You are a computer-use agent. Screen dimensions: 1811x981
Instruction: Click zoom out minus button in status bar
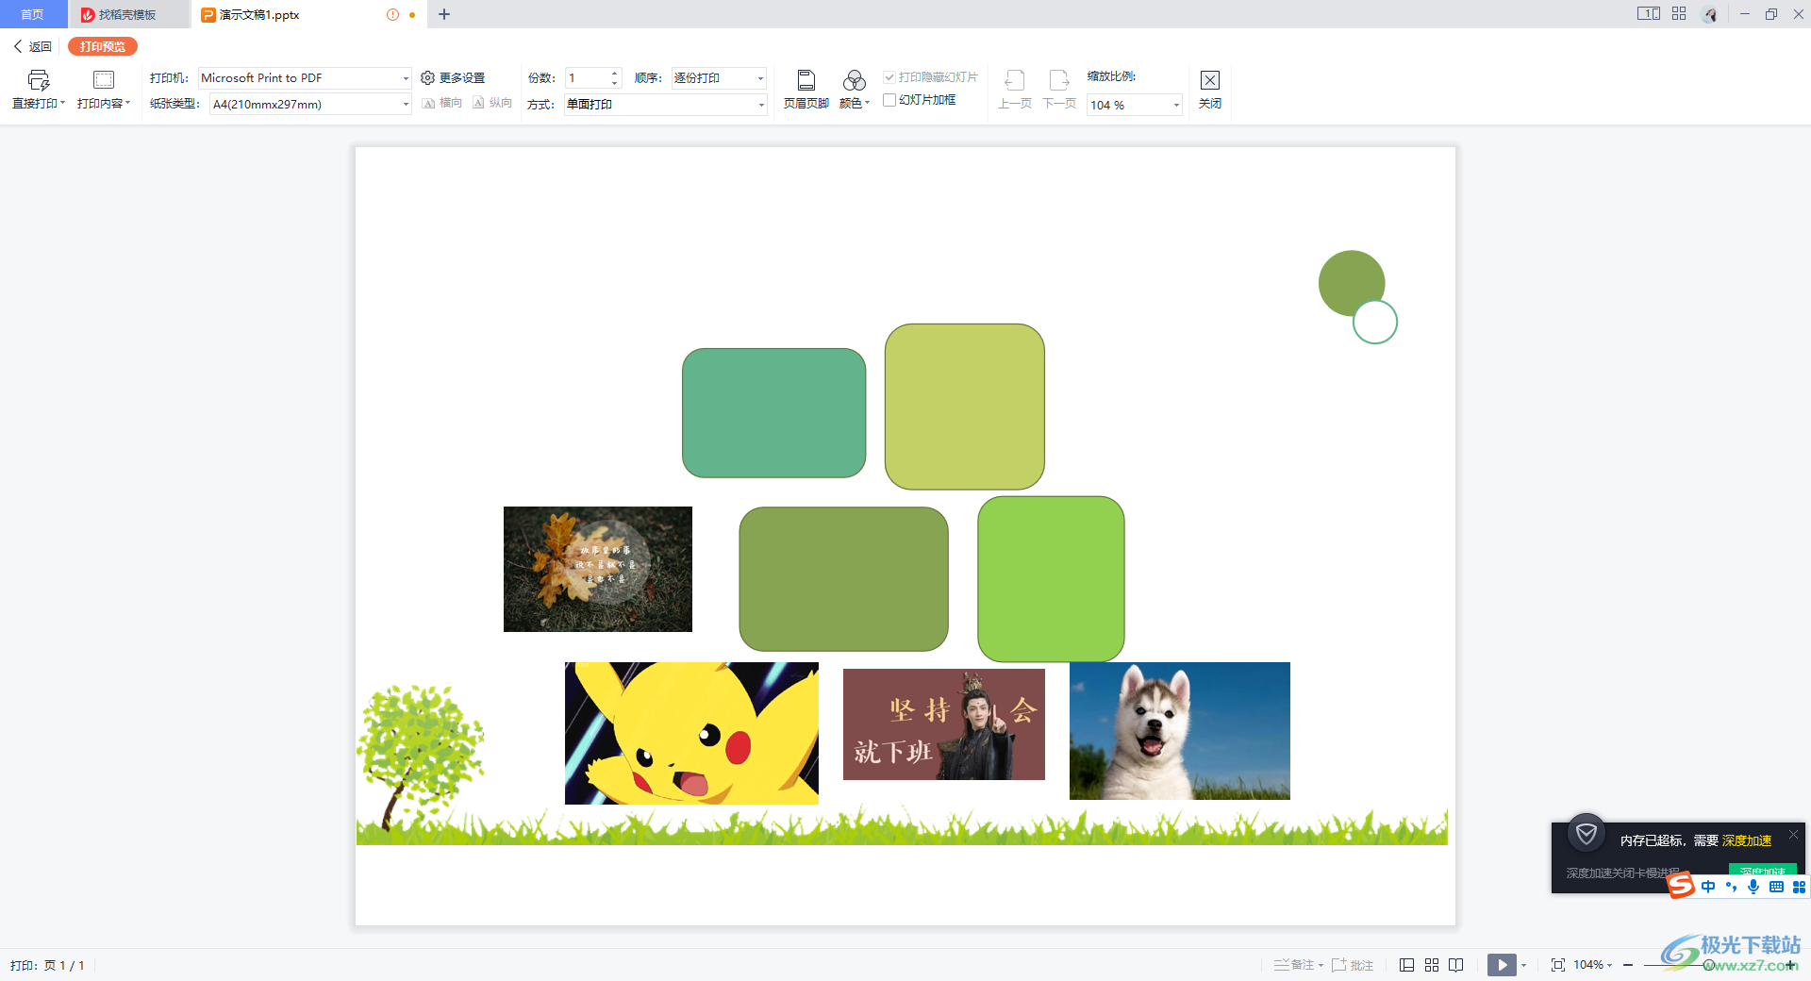(x=1628, y=965)
